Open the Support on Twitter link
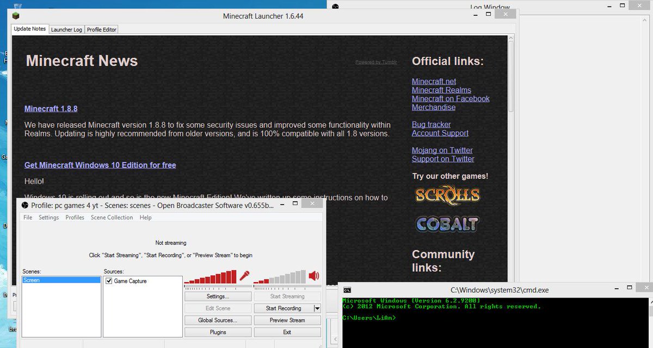Screen dimensions: 653x348 443,159
